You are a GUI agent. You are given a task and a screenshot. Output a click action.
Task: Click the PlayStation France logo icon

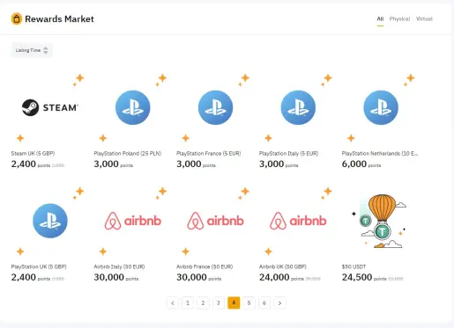(215, 107)
